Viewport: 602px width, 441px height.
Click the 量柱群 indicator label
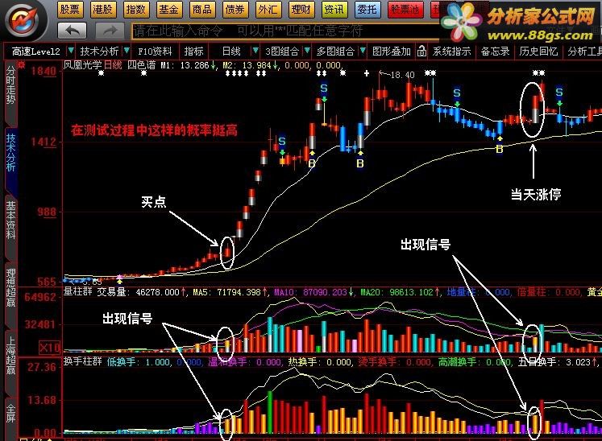pos(78,292)
